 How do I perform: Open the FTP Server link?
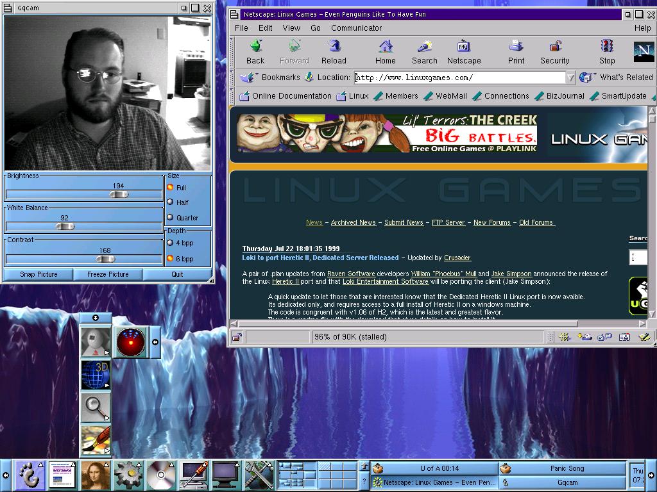coord(448,222)
